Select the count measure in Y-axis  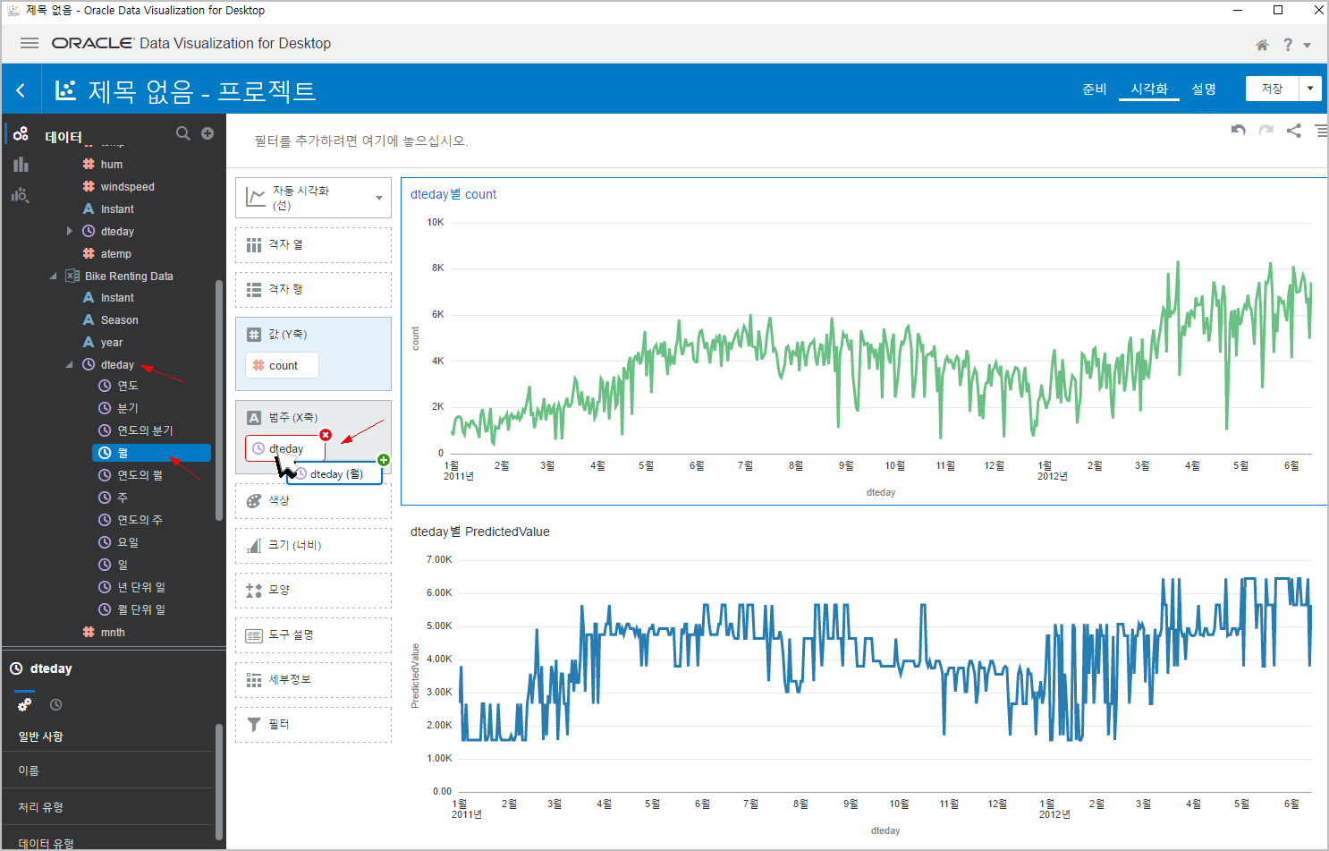(x=282, y=365)
